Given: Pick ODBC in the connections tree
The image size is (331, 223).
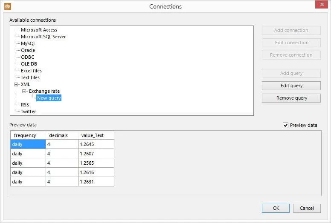Looking at the screenshot, I should [x=27, y=57].
